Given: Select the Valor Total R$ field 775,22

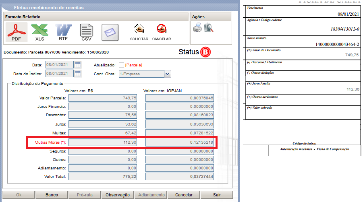Looking at the screenshot, I should [x=103, y=177].
